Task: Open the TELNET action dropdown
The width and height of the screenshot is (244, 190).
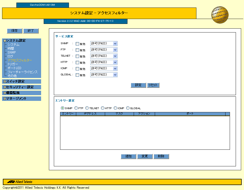Action: [104, 56]
